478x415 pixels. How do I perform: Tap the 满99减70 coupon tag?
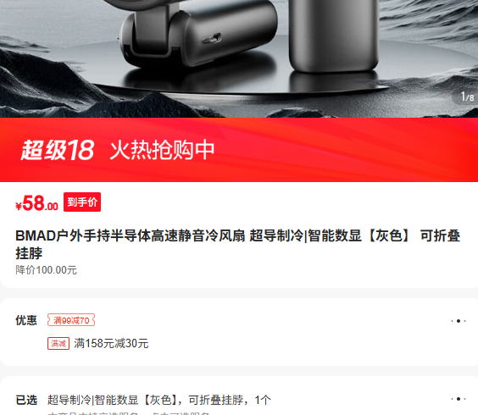[x=71, y=320]
